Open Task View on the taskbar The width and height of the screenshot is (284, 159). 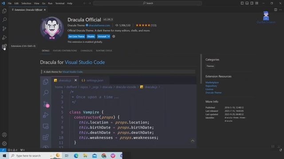pyautogui.click(x=67, y=155)
